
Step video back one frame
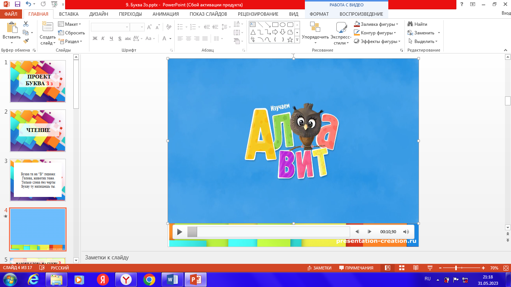coord(357,232)
